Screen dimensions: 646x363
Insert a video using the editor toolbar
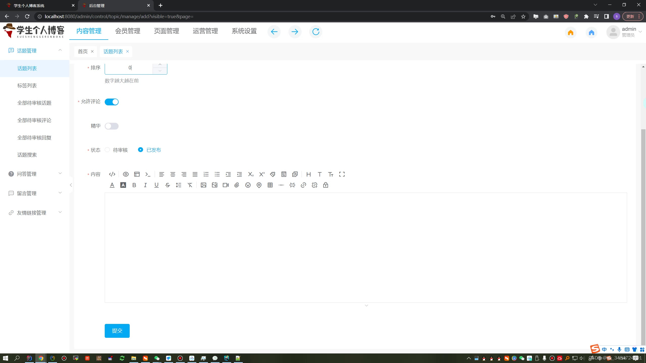pos(226,185)
